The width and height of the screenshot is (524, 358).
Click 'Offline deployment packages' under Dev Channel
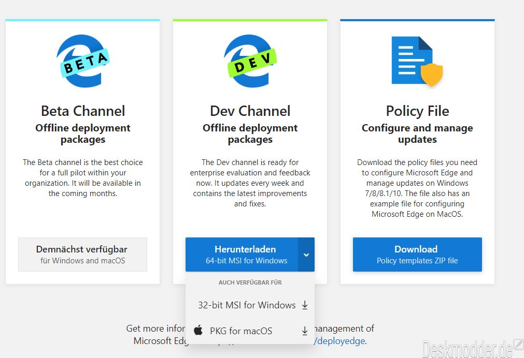point(250,133)
